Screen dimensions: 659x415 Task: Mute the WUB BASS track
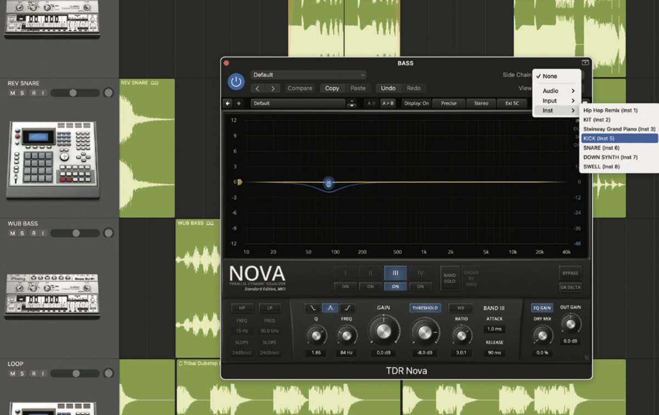(x=11, y=233)
